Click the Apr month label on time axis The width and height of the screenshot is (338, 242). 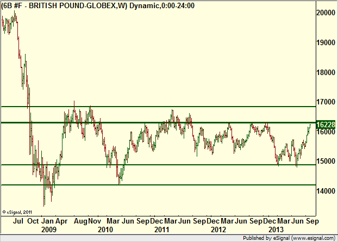coord(61,221)
